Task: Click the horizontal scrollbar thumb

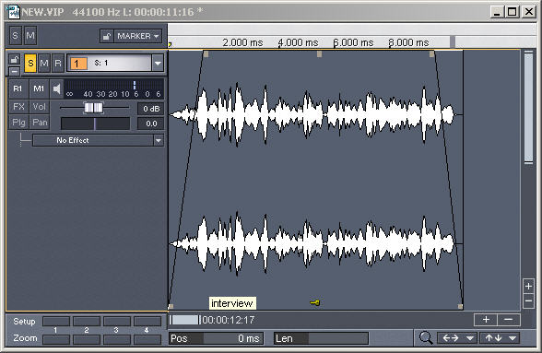Action: point(185,320)
